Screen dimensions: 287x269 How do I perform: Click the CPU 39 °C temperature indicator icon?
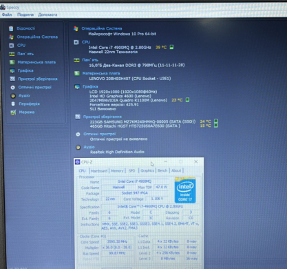pyautogui.click(x=171, y=47)
